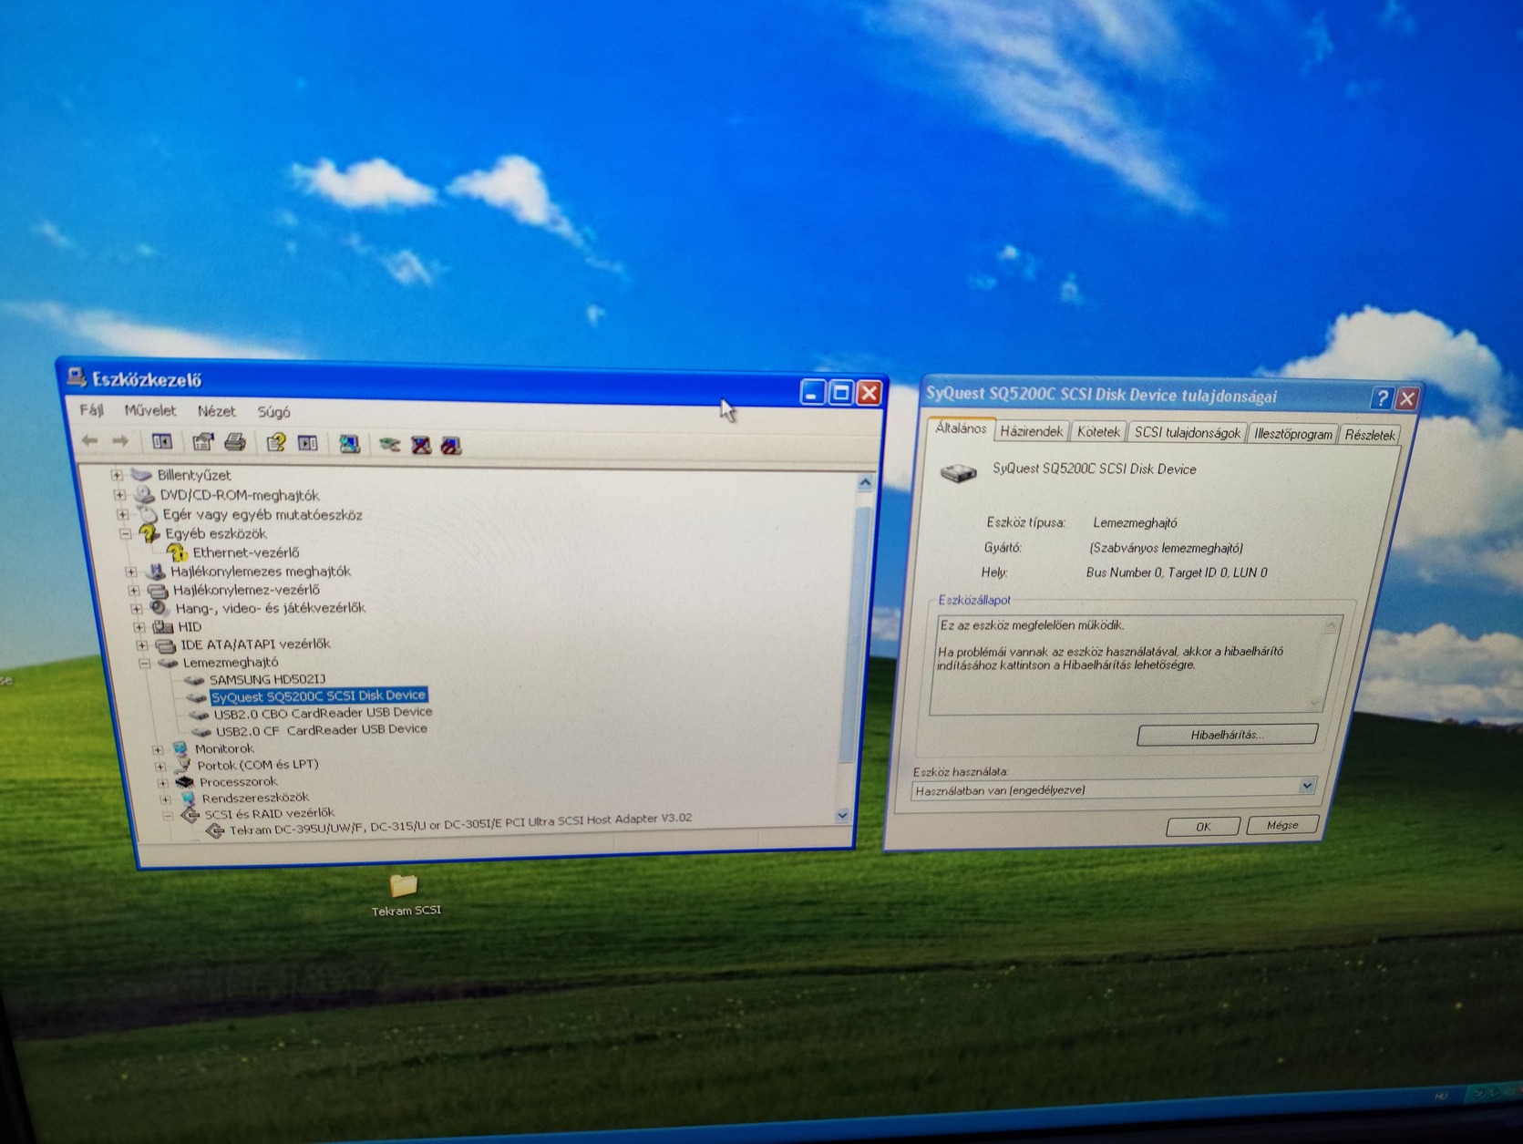The height and width of the screenshot is (1144, 1523).
Task: Expand the Hajlékonylemezes meghajtók node
Action: [131, 572]
